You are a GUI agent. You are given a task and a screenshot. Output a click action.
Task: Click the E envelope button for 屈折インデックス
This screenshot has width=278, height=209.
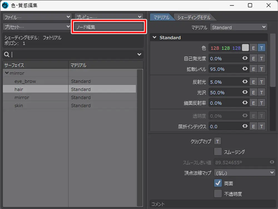coord(253,127)
